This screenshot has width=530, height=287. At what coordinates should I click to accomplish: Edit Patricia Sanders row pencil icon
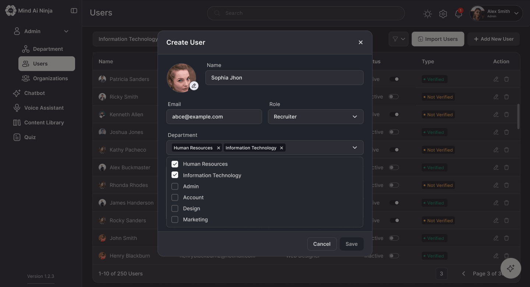[496, 79]
